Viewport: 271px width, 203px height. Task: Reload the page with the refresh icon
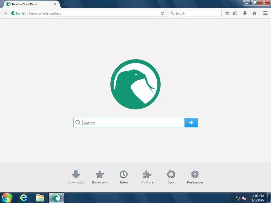(x=162, y=13)
